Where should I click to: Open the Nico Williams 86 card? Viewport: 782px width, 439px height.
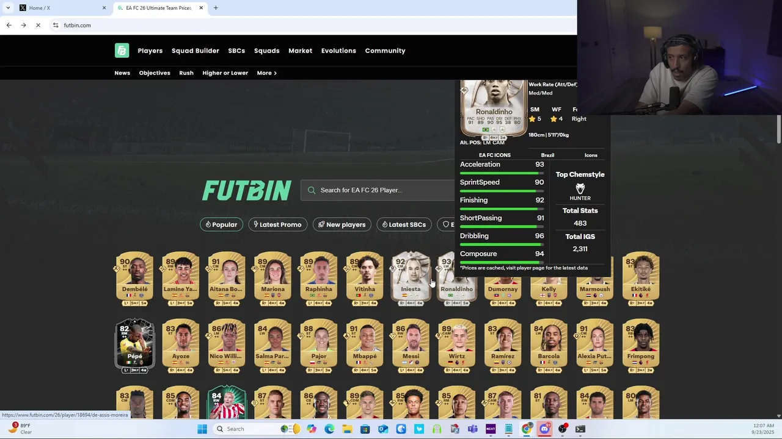coord(227,346)
